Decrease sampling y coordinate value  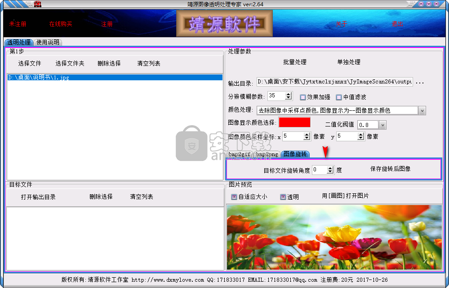click(x=361, y=138)
